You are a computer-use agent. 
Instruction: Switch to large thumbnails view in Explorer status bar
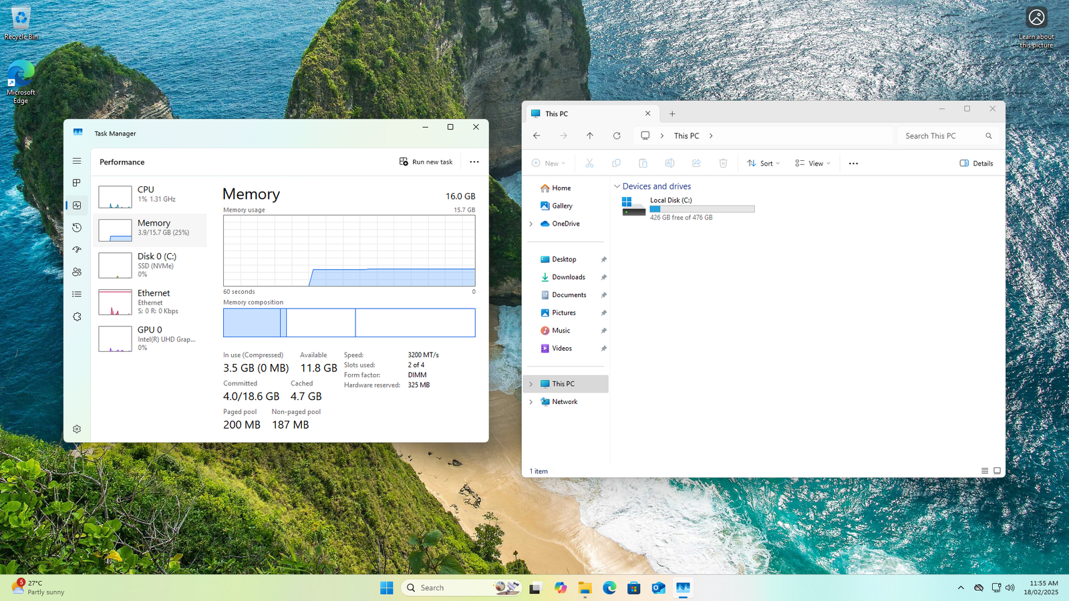click(997, 471)
